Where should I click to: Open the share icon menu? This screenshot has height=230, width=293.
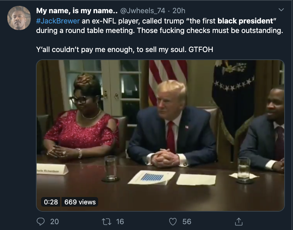(239, 221)
